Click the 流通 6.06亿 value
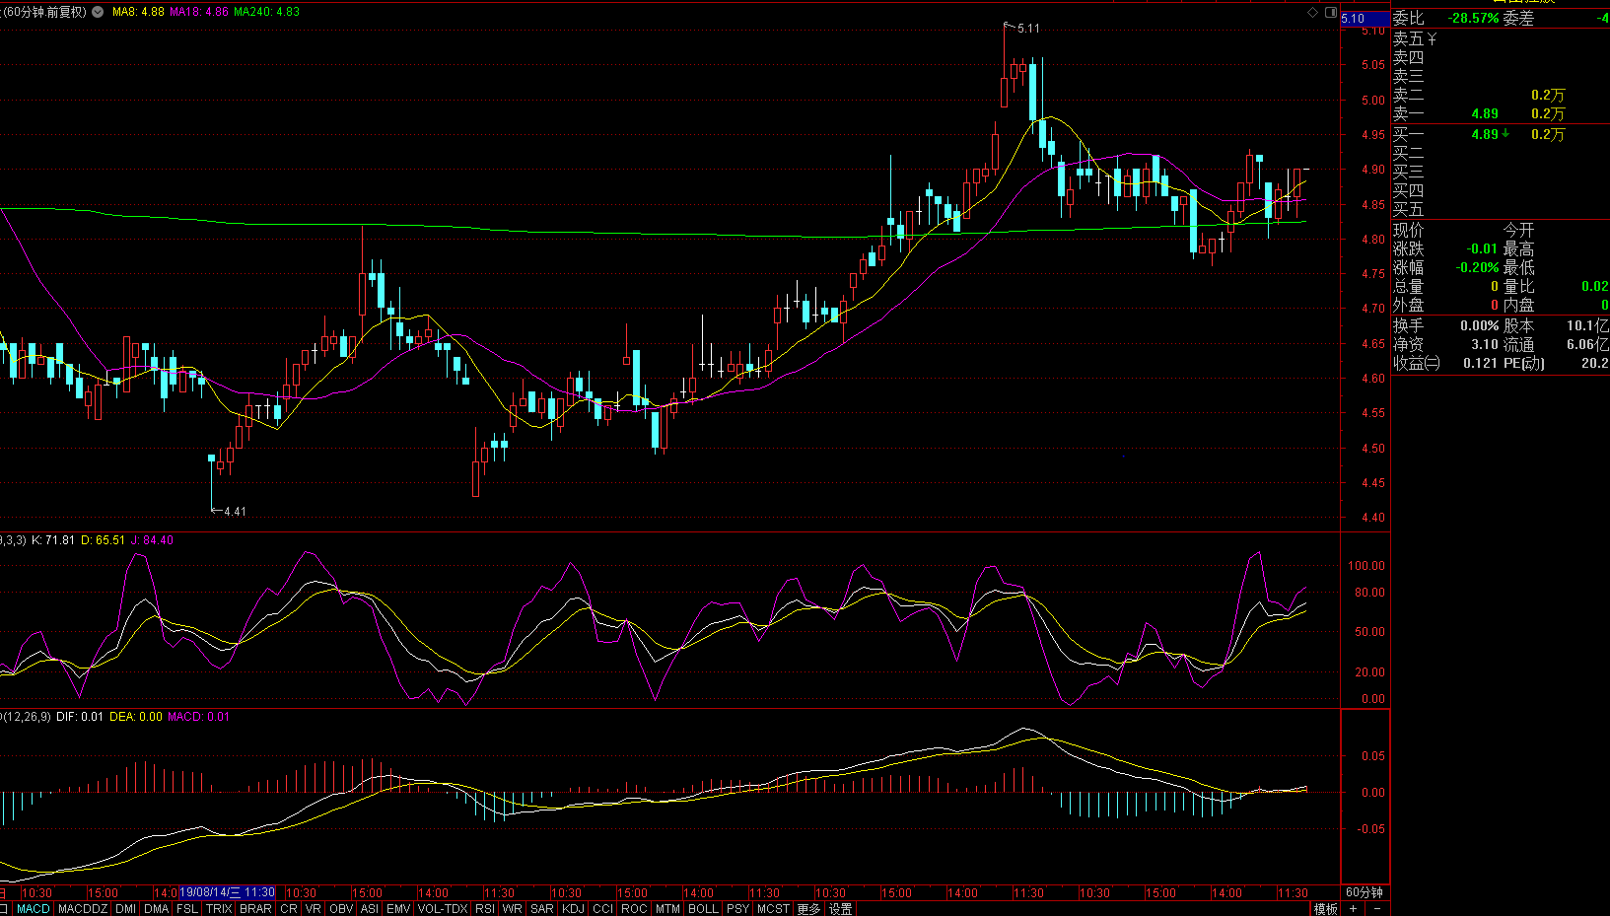Screen dimensions: 1610x916 pyautogui.click(x=1587, y=344)
